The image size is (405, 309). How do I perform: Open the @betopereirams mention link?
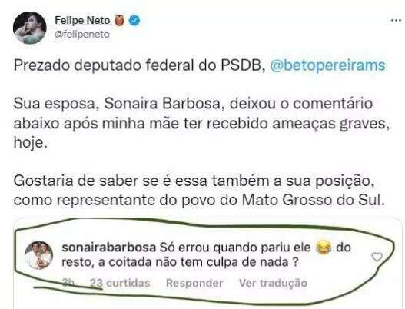328,65
